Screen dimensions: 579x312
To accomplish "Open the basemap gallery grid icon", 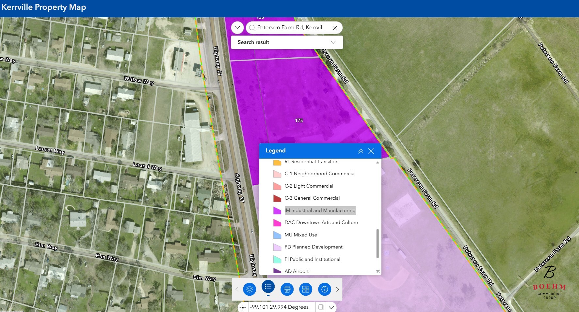I will [x=306, y=289].
